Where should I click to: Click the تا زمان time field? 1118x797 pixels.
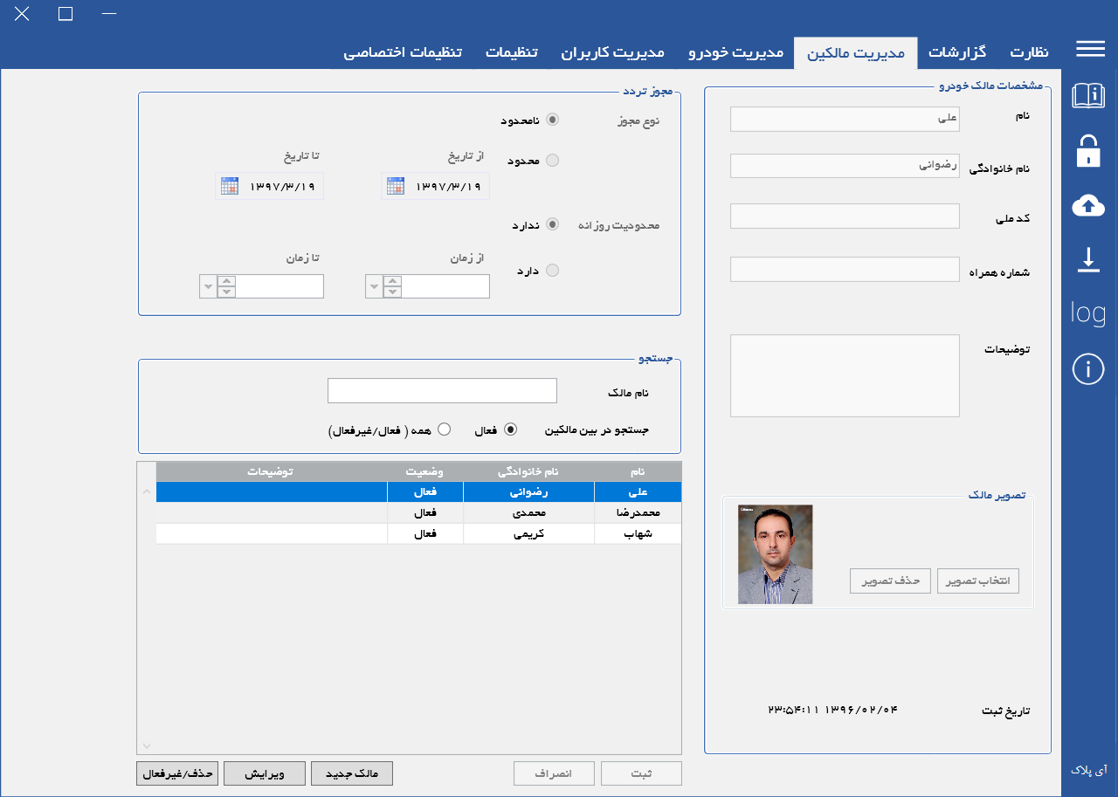[x=279, y=286]
